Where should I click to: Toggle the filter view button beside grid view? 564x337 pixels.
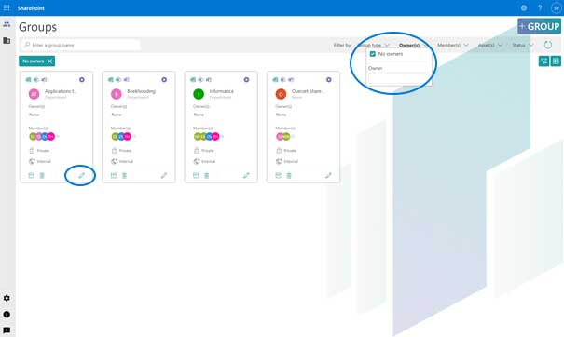(x=543, y=61)
